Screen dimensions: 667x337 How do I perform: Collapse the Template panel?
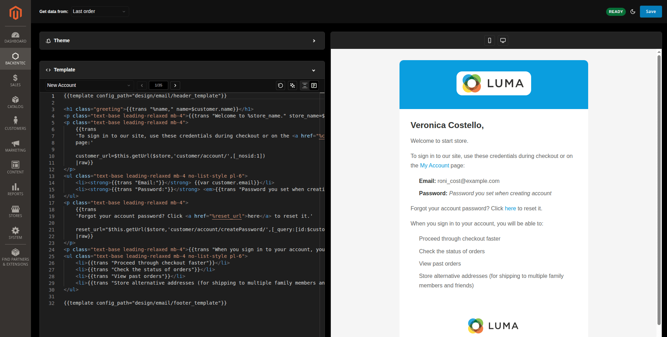(x=313, y=70)
